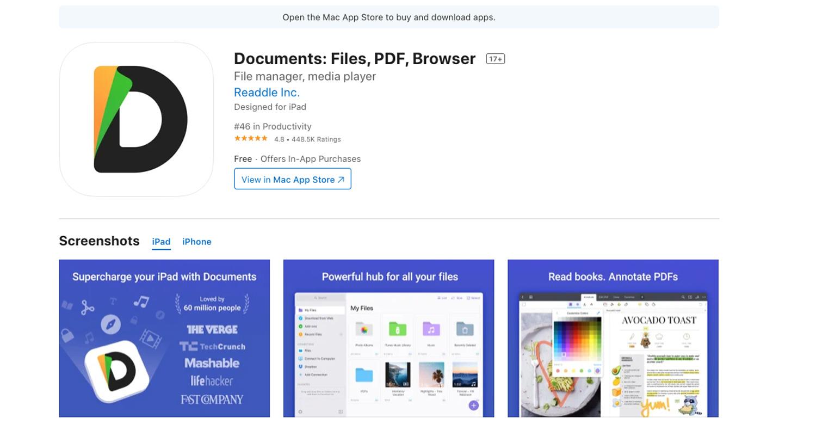Image resolution: width=816 pixels, height=430 pixels.
Task: Click the Open the Mac App Store banner
Action: click(389, 17)
